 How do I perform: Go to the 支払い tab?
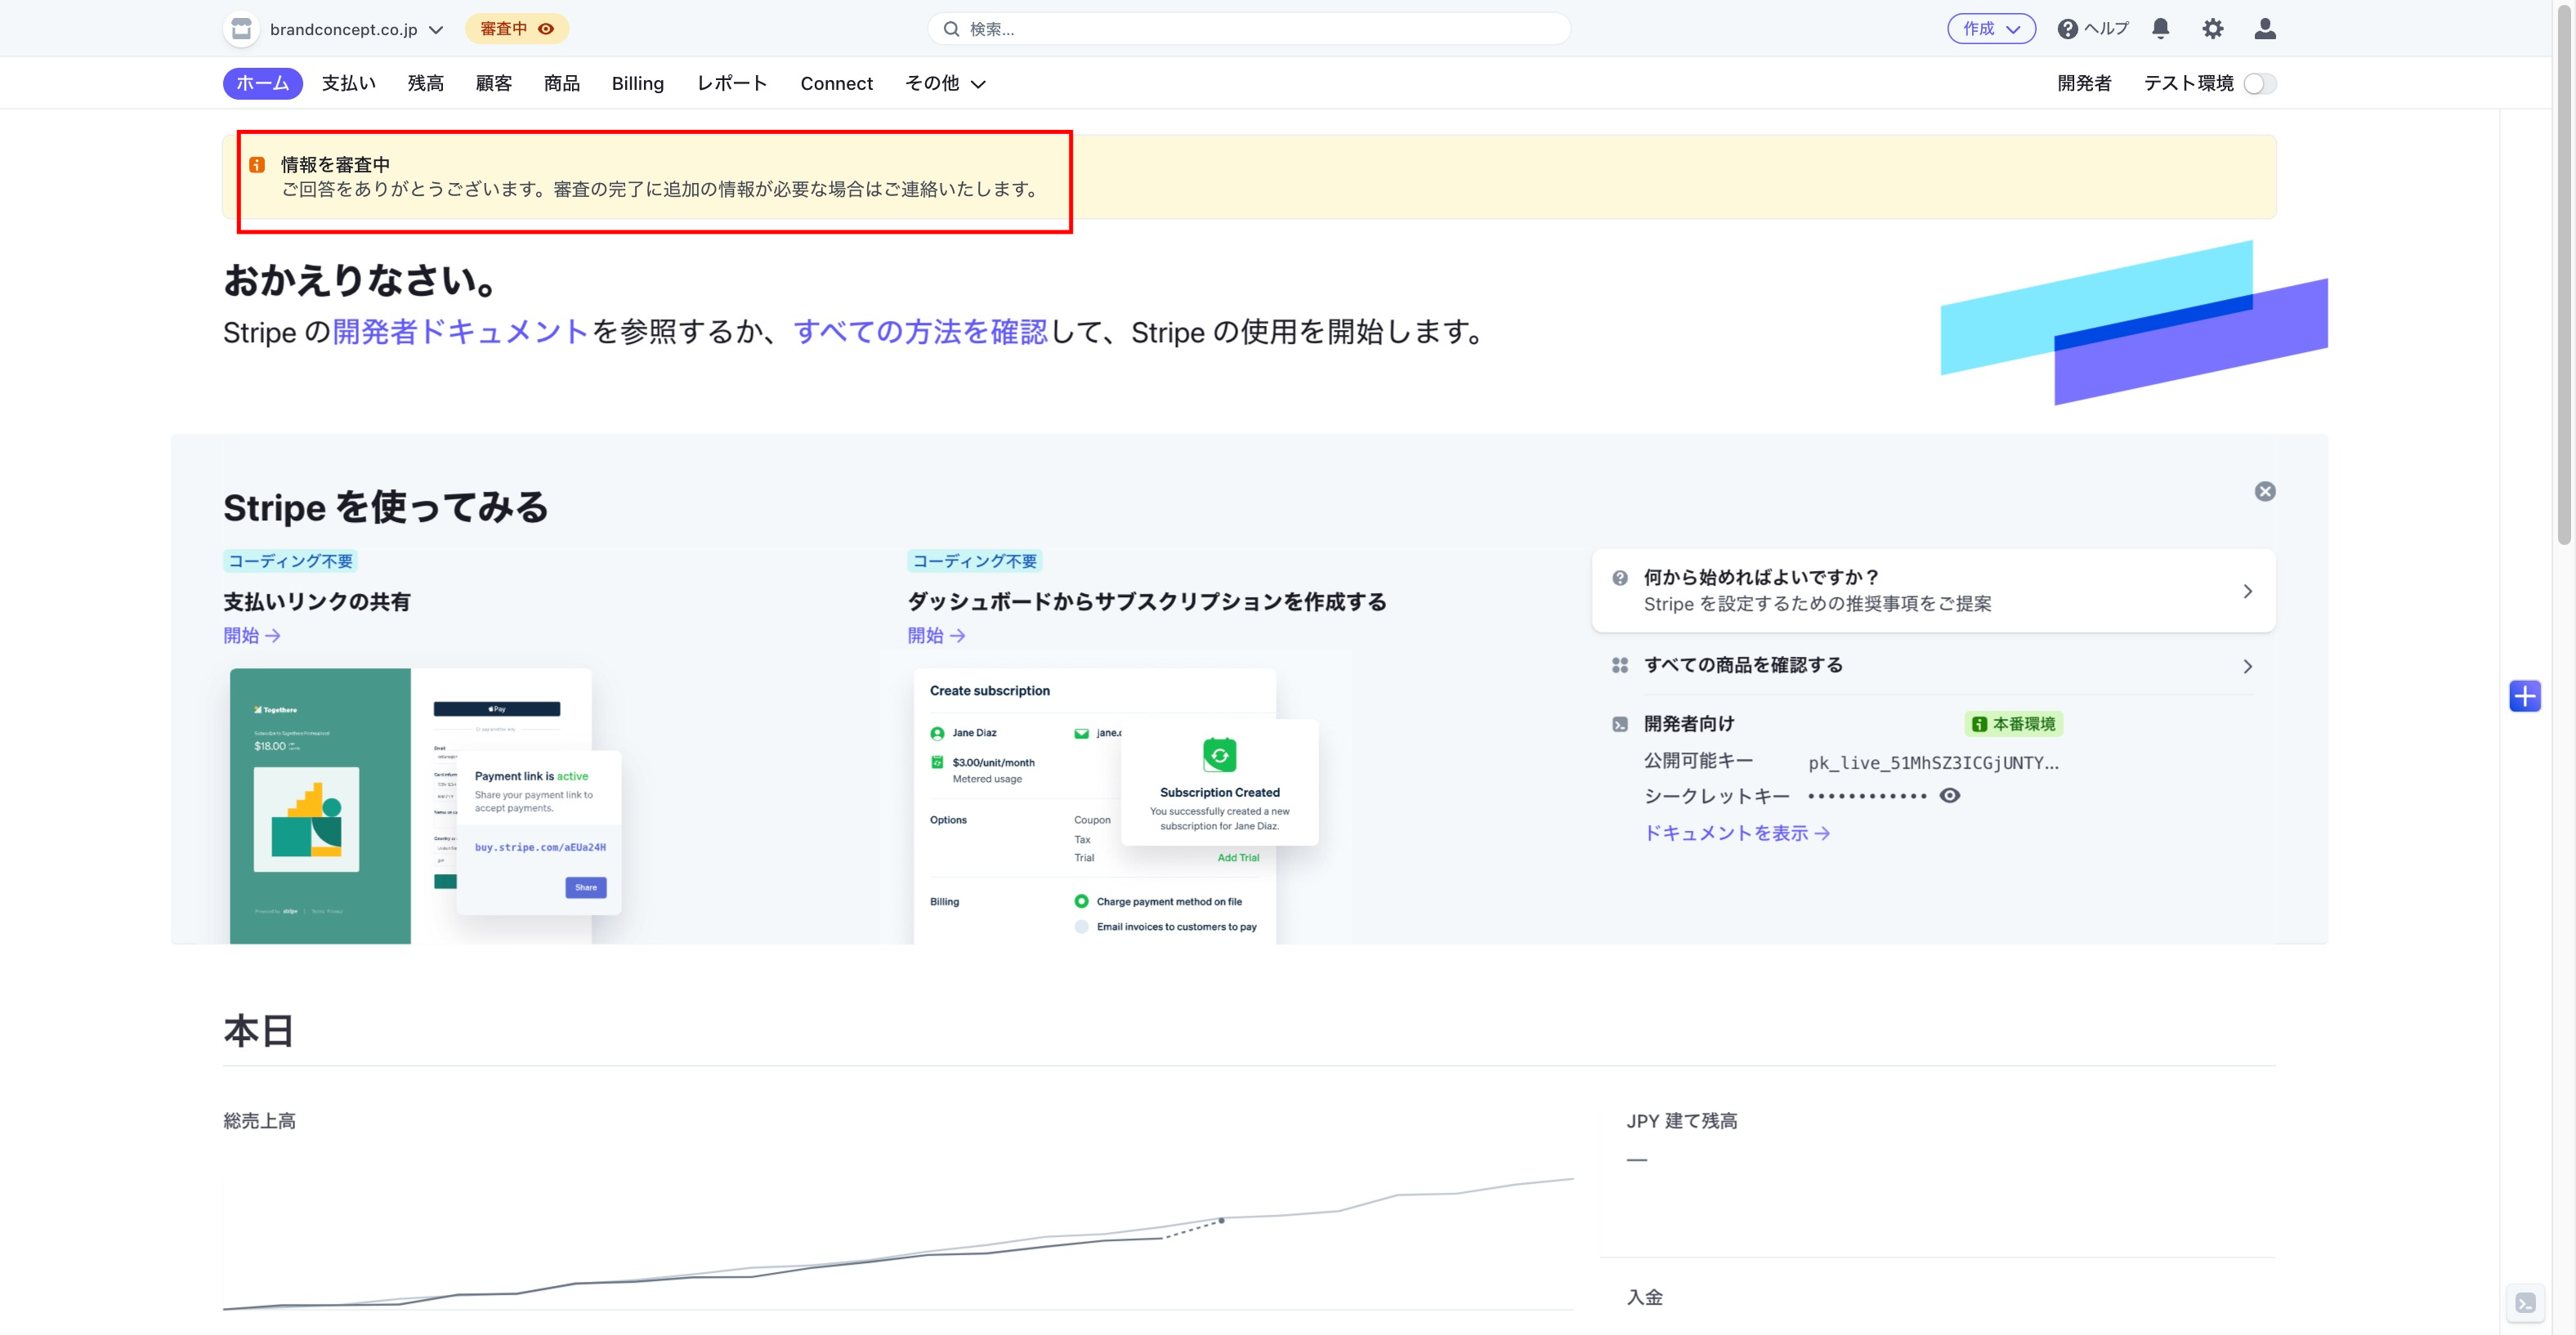[348, 84]
